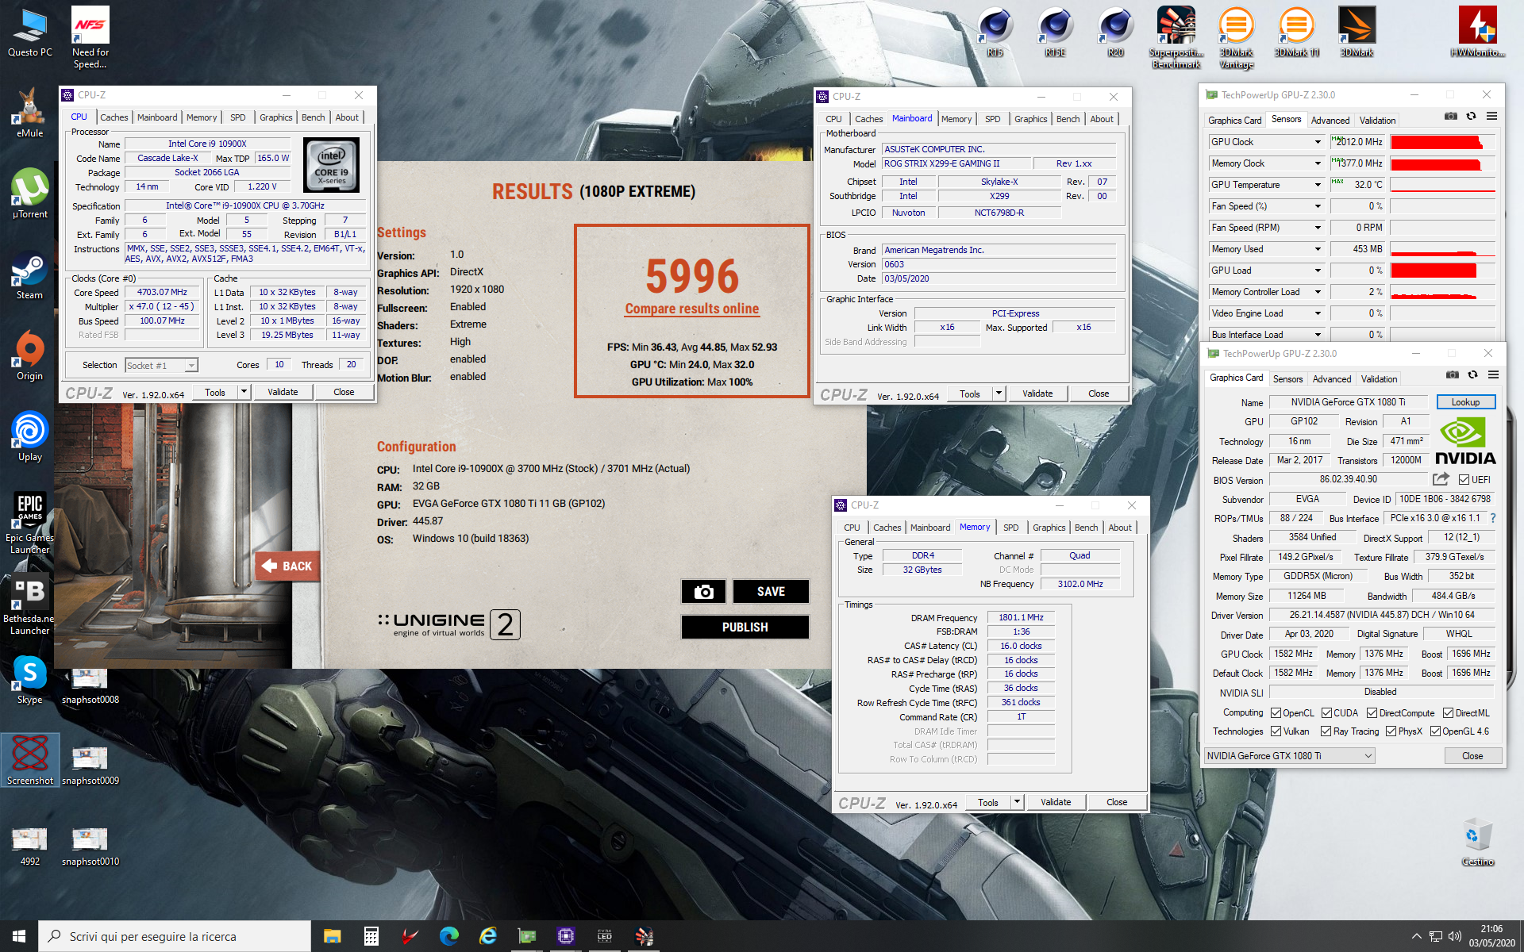Viewport: 1524px width, 952px height.
Task: Click the BIOS share/export arrow icon
Action: pyautogui.click(x=1441, y=479)
